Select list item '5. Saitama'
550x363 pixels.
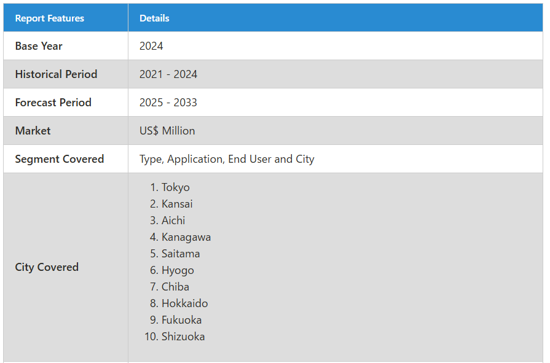click(x=175, y=254)
